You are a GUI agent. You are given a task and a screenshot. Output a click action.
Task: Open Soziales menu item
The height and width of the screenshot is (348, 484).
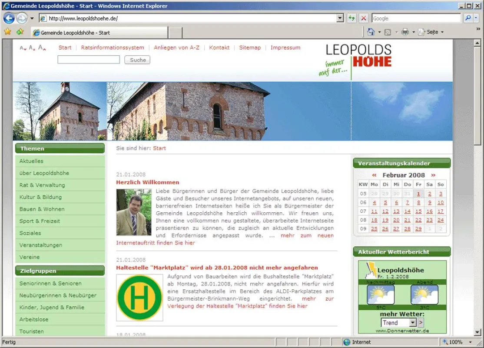click(x=60, y=233)
